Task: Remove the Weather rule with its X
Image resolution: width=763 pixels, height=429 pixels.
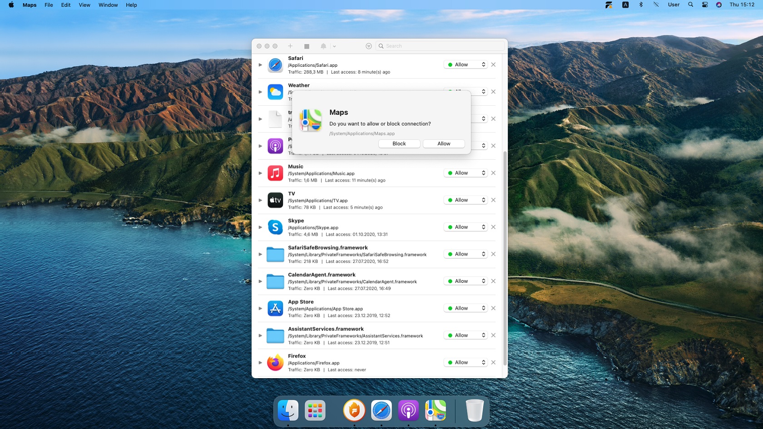Action: pyautogui.click(x=493, y=92)
